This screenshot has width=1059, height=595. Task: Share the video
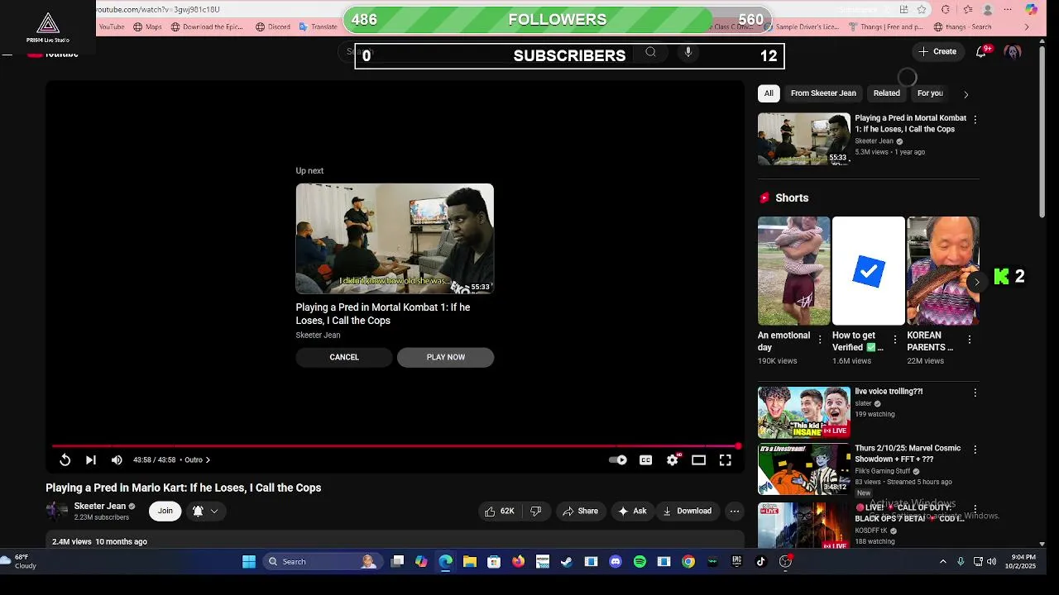point(580,512)
